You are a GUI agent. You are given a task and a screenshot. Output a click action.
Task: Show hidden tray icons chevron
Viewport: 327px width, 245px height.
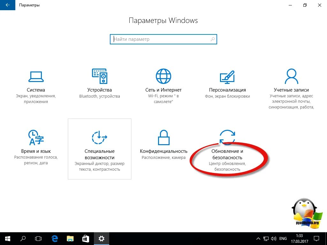click(x=258, y=239)
